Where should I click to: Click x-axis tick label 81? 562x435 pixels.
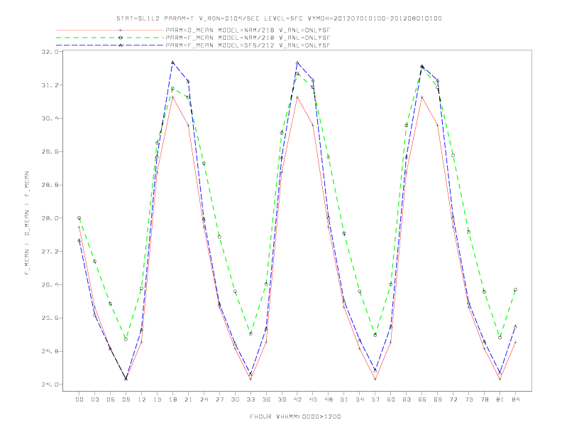[500, 399]
